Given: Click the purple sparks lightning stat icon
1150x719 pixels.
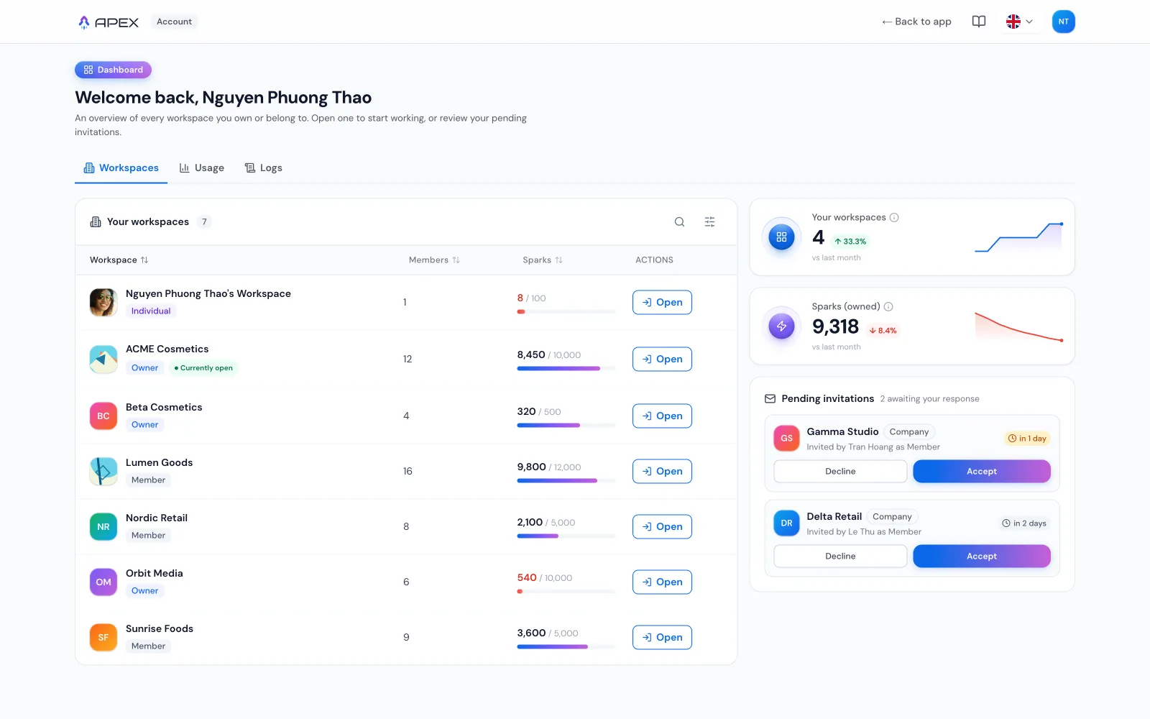Looking at the screenshot, I should [x=781, y=326].
